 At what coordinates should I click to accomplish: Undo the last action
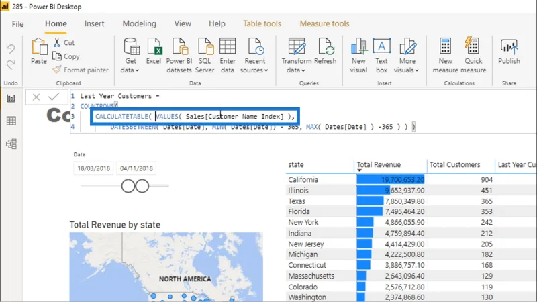[11, 48]
